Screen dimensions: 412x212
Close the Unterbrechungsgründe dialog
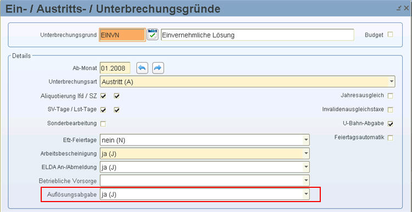407,8
